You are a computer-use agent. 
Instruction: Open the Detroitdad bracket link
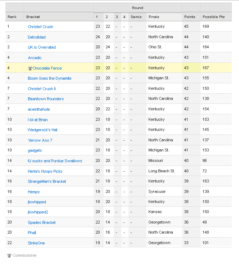click(37, 37)
